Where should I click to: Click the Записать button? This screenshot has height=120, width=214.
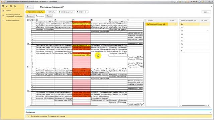pos(51,12)
